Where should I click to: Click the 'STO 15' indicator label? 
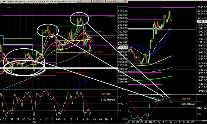coord(123,104)
